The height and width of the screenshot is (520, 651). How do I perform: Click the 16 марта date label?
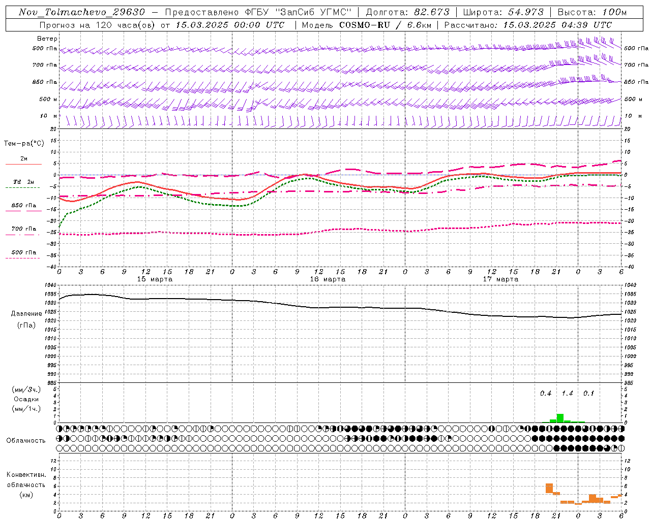pos(328,279)
